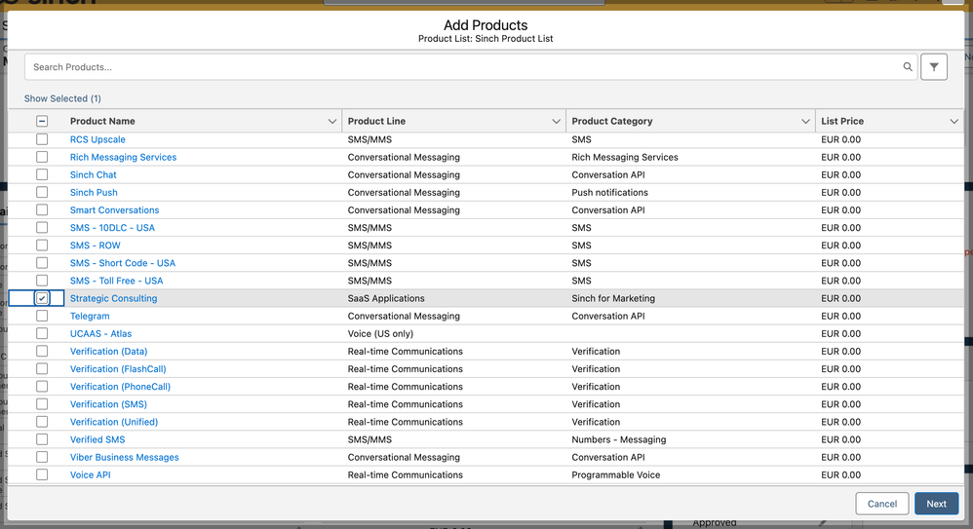Open the Sinch Push product link

tap(94, 192)
